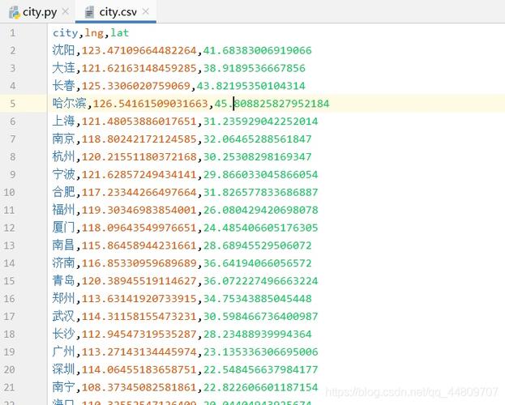Screen dimensions: 505x405
Task: Close the city.py tab
Action: 66,11
